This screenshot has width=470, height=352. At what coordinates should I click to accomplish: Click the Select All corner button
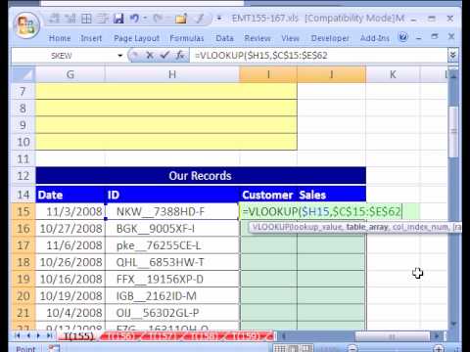(x=23, y=74)
